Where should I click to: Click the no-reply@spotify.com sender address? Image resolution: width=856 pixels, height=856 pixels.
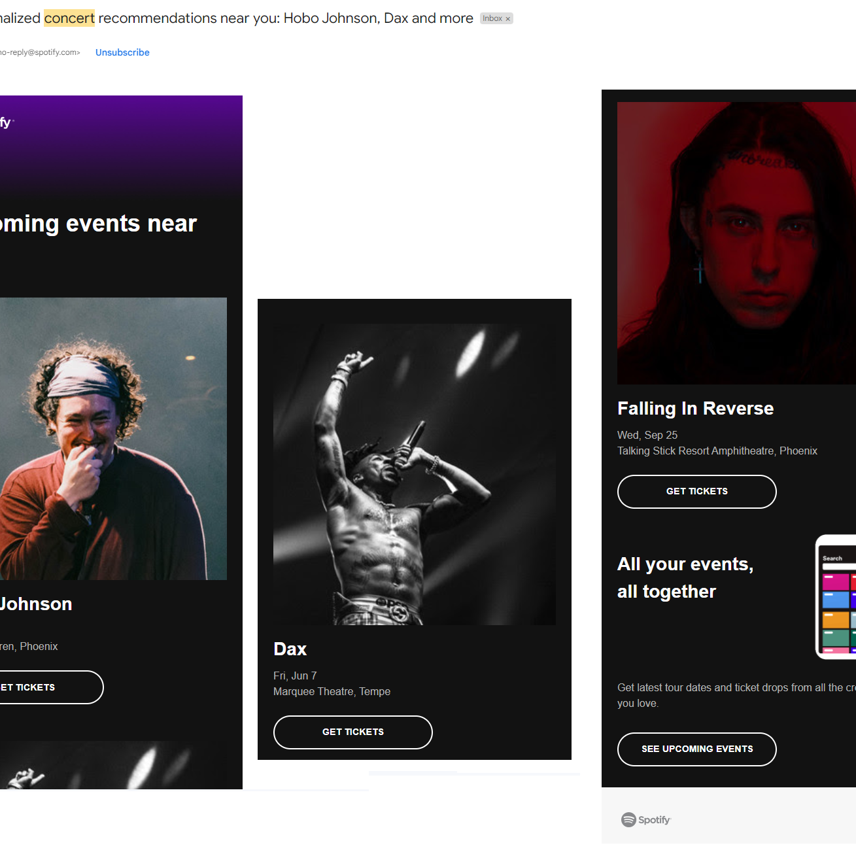(40, 52)
